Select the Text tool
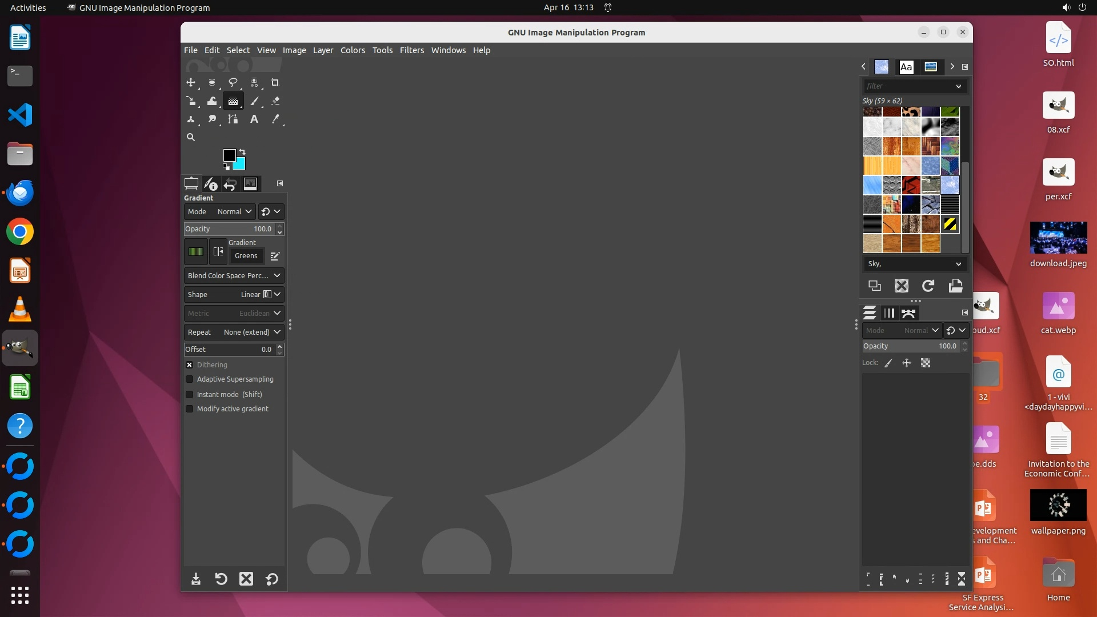 (x=254, y=119)
